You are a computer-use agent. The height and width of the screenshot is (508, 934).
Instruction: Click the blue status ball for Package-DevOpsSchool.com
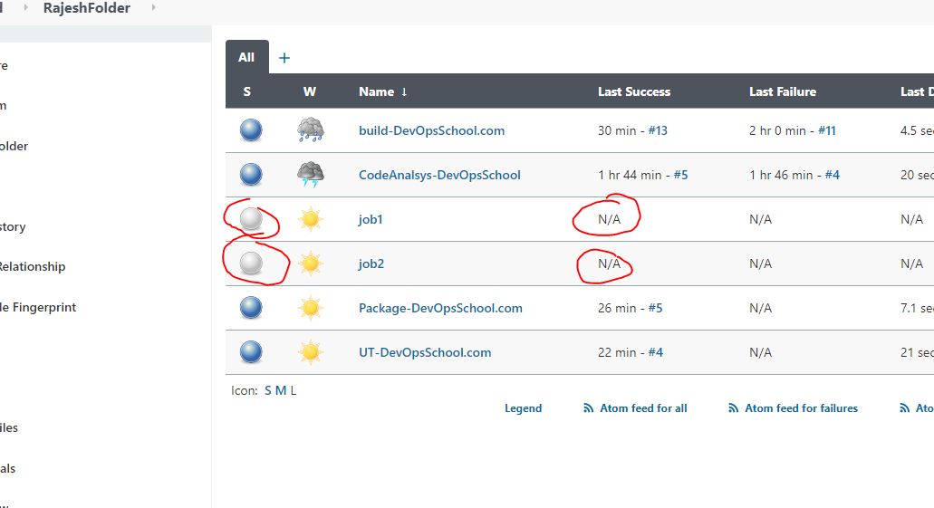pyautogui.click(x=251, y=308)
